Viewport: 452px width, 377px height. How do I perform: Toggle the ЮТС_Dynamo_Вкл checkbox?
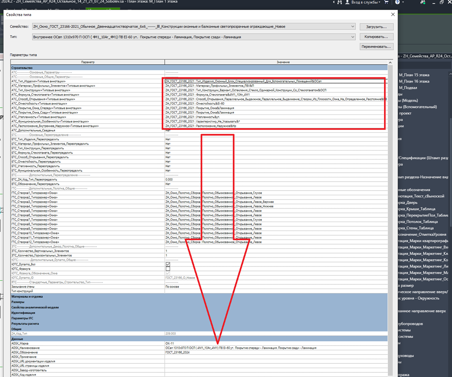pyautogui.click(x=168, y=264)
